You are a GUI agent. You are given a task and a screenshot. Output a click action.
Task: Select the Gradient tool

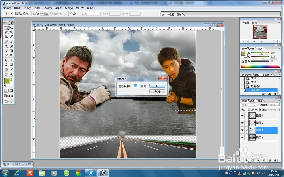click(11, 51)
